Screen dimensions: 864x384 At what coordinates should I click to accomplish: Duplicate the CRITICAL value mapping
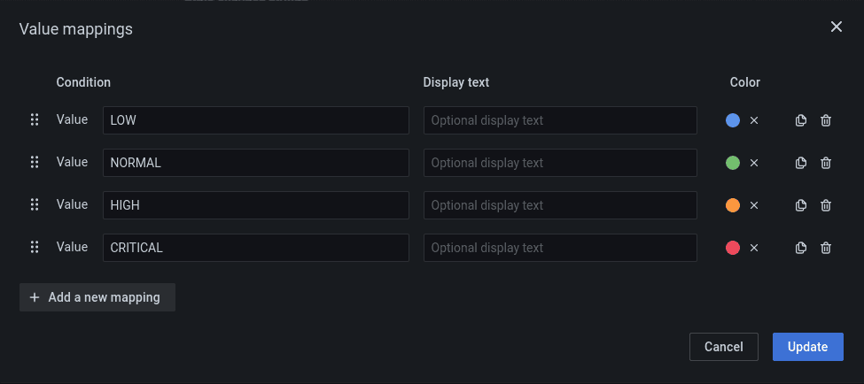[801, 248]
